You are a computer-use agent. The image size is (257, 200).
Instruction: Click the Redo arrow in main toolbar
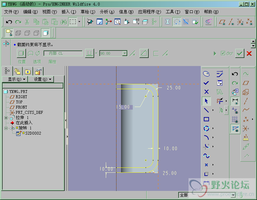coord(18,22)
